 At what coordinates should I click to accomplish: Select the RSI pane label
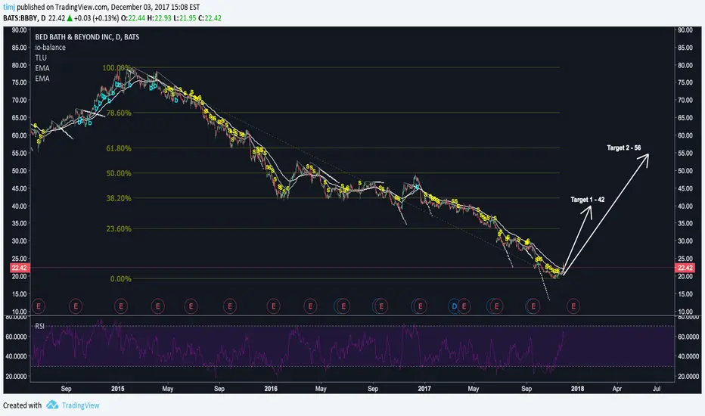39,326
